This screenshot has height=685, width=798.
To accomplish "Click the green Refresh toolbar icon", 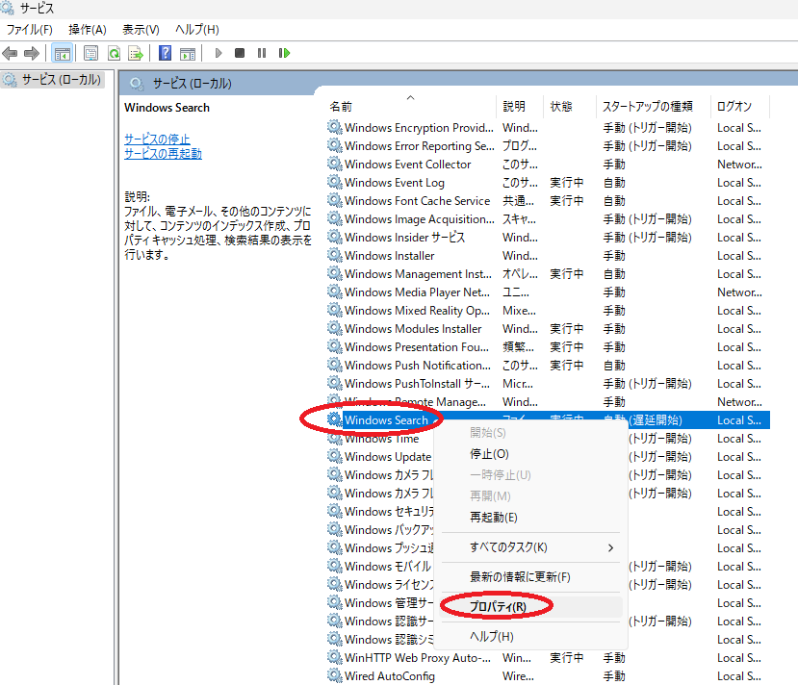I will (x=114, y=53).
